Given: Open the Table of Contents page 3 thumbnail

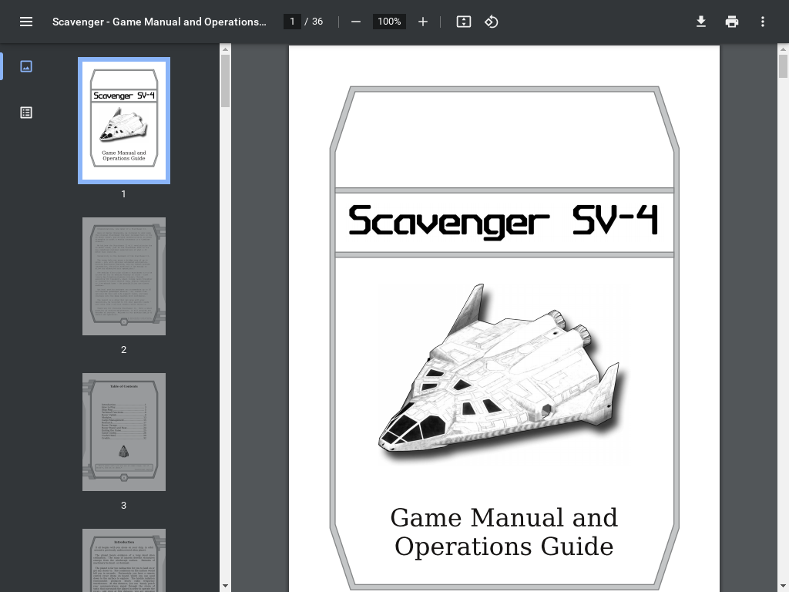Looking at the screenshot, I should pos(124,432).
